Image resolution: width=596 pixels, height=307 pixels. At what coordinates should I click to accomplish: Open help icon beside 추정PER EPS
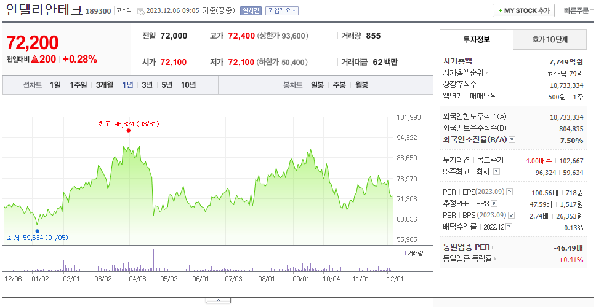(494, 204)
